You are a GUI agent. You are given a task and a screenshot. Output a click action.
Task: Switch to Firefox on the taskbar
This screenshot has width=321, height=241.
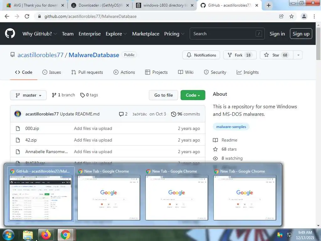[x=46, y=235]
